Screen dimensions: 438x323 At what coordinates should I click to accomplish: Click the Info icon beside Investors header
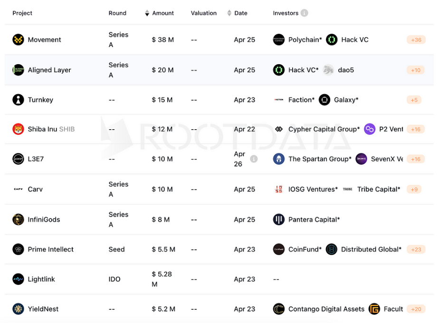(x=304, y=13)
